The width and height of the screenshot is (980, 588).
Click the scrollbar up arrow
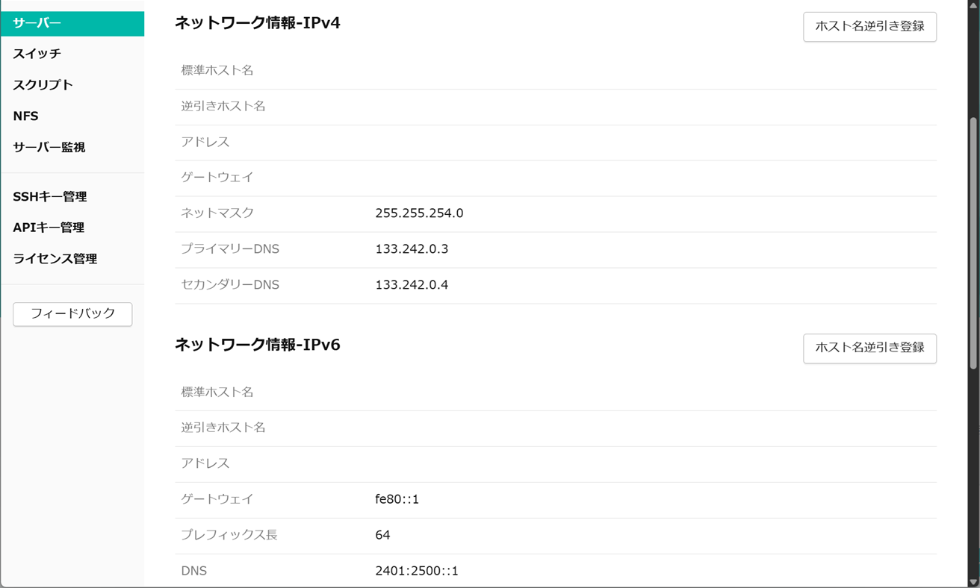pos(973,5)
